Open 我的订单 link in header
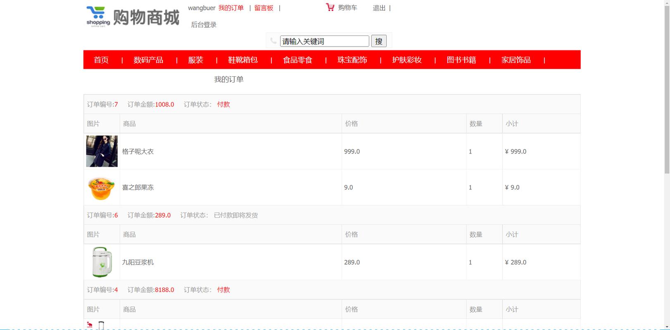The width and height of the screenshot is (670, 330). tap(231, 8)
